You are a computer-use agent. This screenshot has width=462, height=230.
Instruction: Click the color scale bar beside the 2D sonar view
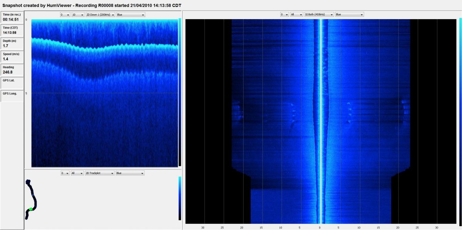tap(180, 92)
